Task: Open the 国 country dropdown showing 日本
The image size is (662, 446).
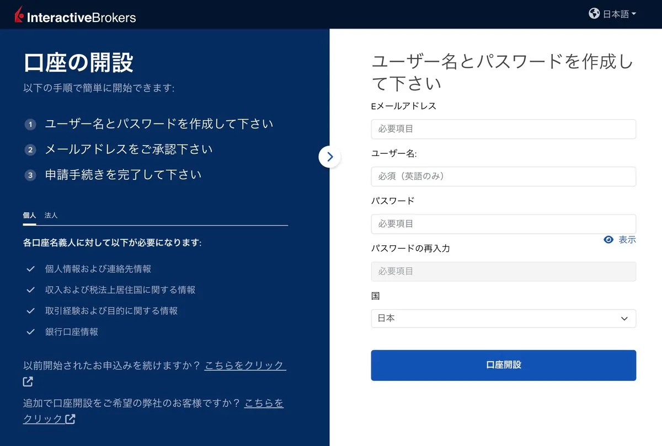Action: click(x=503, y=319)
